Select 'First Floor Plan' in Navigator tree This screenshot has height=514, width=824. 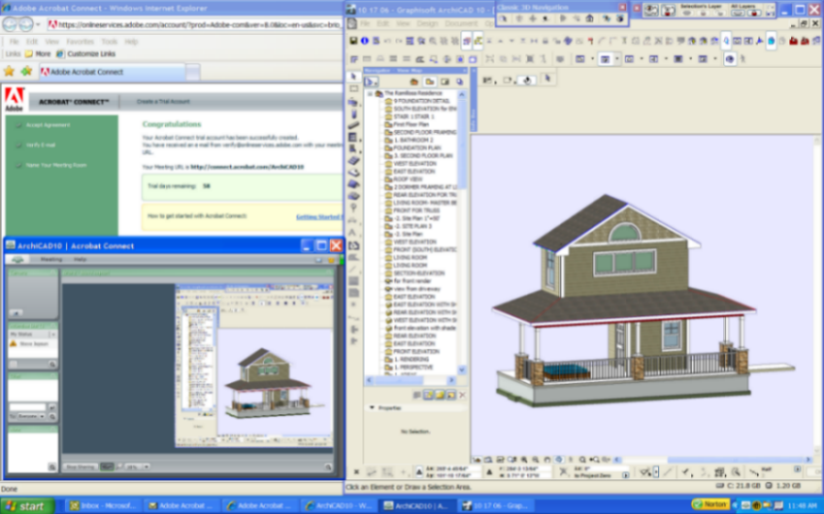point(411,125)
